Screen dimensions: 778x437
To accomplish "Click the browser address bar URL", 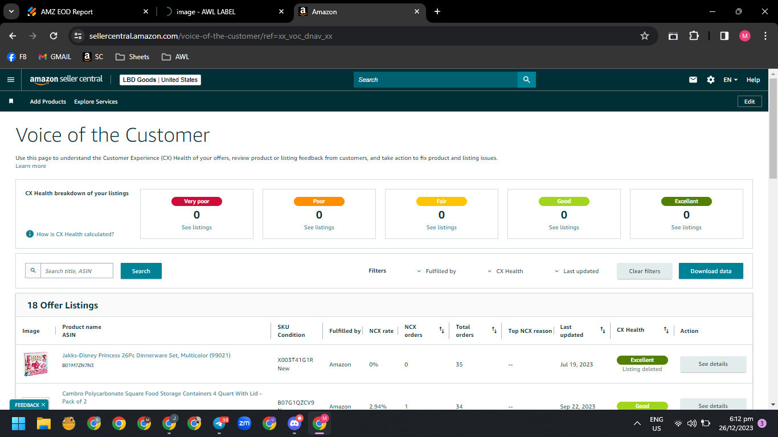I will click(211, 36).
